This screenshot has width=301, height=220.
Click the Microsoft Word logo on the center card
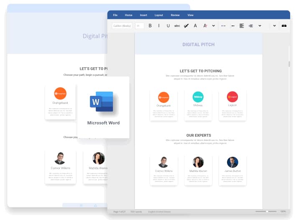[102, 102]
